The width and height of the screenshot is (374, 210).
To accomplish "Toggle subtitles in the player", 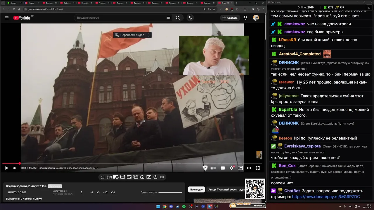I will tap(223, 168).
